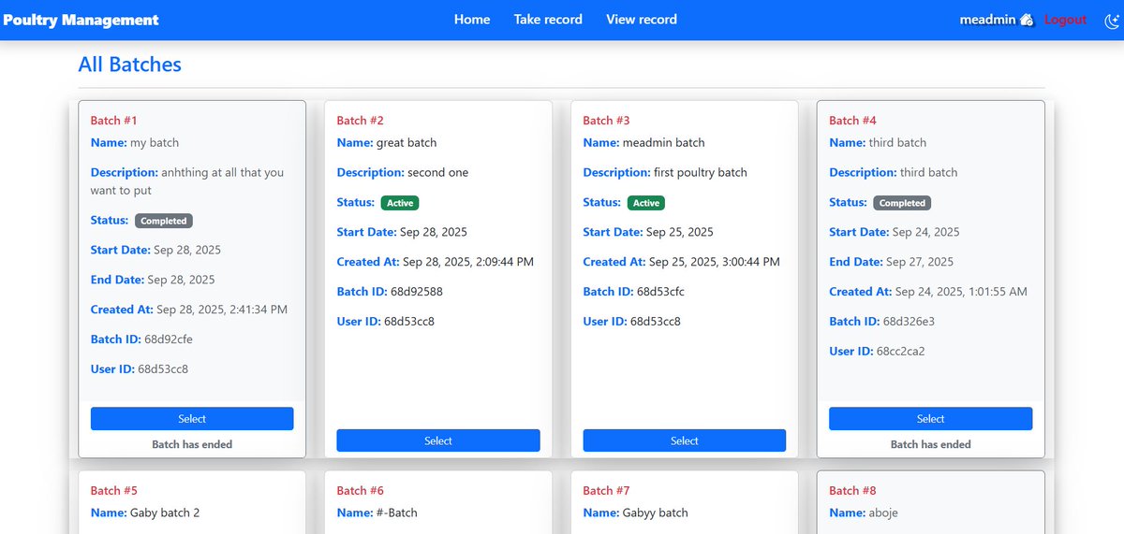This screenshot has width=1124, height=534.
Task: Click Start Date 'Sep 25, 2025' in Batch #3
Action: coord(680,232)
